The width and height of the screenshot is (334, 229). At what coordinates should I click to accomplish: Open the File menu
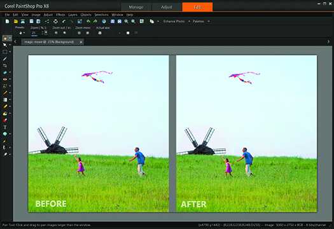(x=7, y=15)
